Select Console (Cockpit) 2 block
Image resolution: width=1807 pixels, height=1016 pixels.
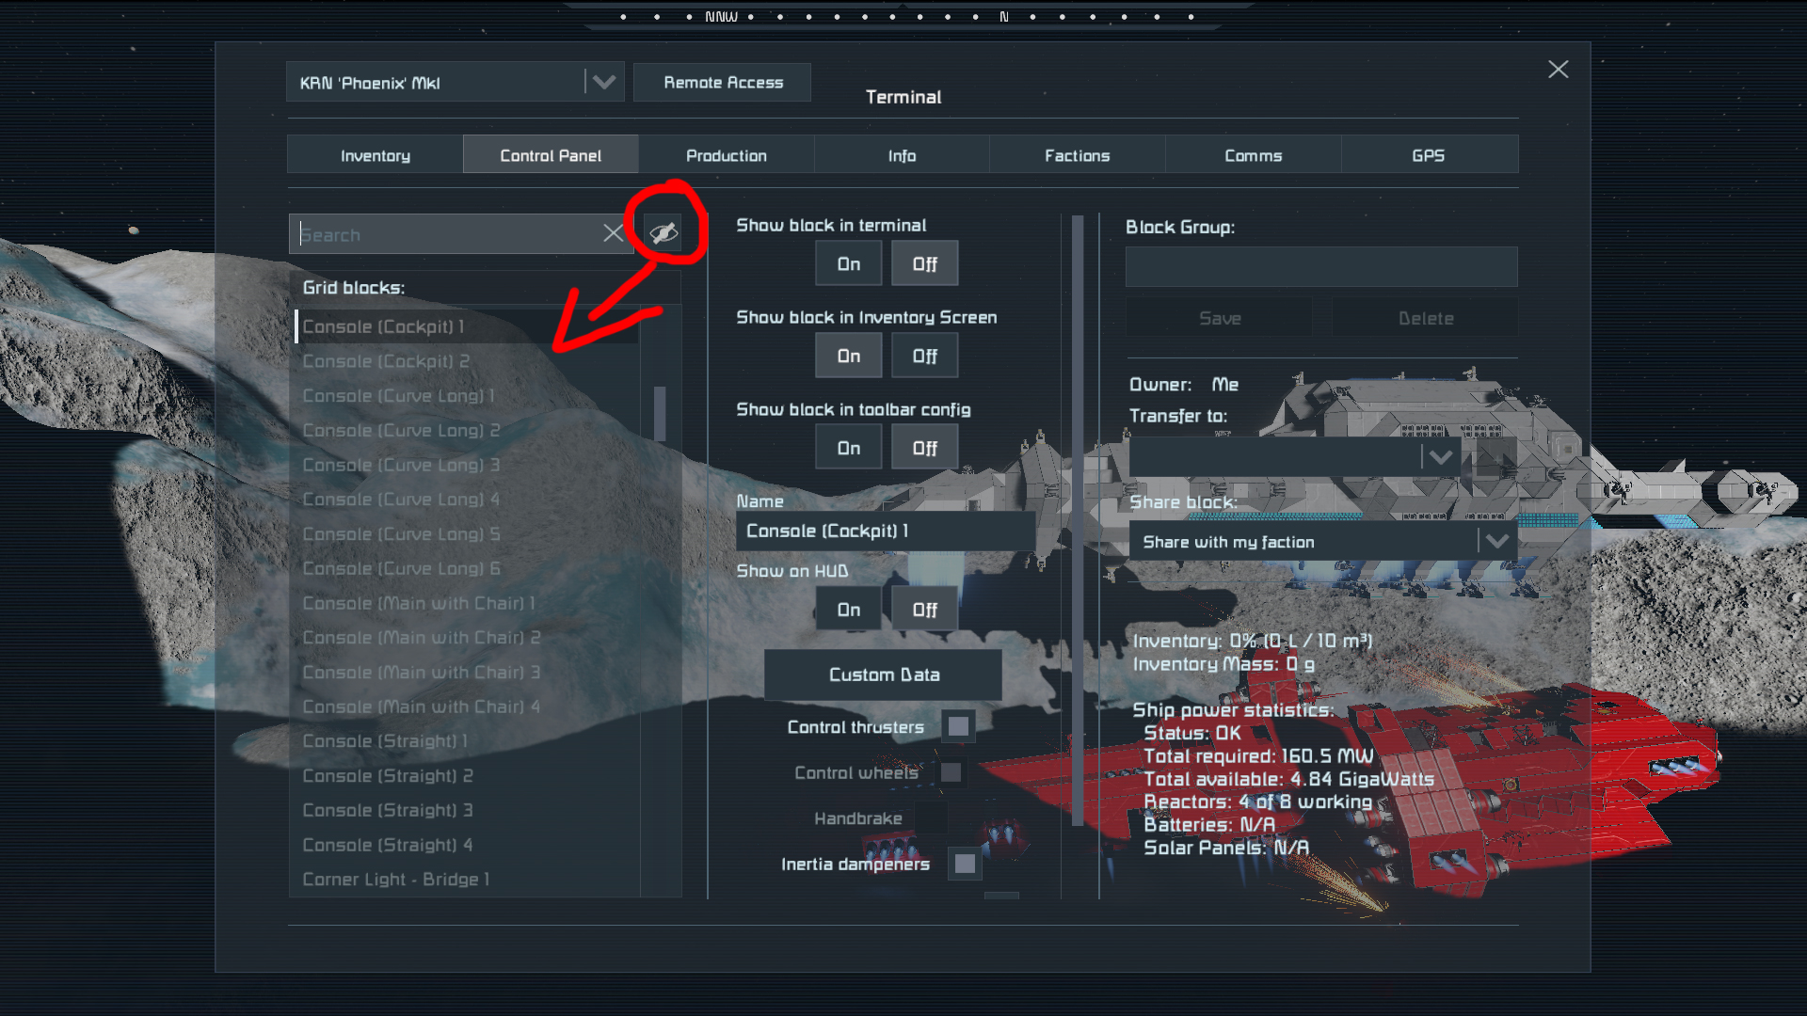468,361
